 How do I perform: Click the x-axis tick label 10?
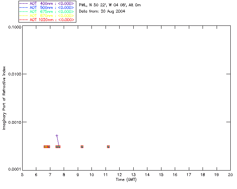(x=91, y=175)
